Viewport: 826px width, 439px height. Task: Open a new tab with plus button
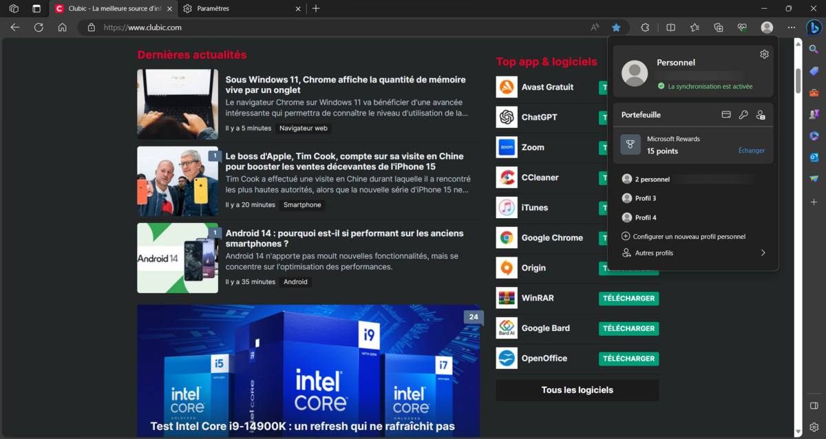pos(316,8)
